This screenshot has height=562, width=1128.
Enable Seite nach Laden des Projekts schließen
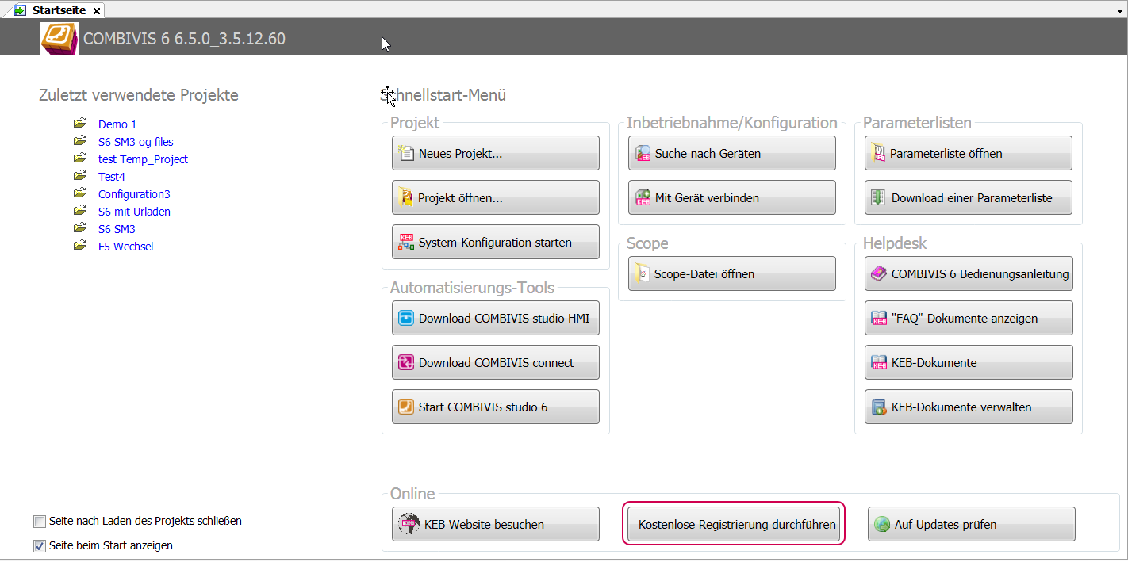[x=40, y=522]
